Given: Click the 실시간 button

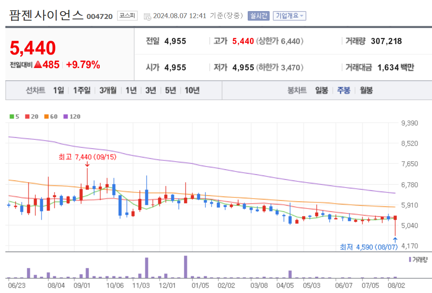Looking at the screenshot, I should pyautogui.click(x=258, y=16).
